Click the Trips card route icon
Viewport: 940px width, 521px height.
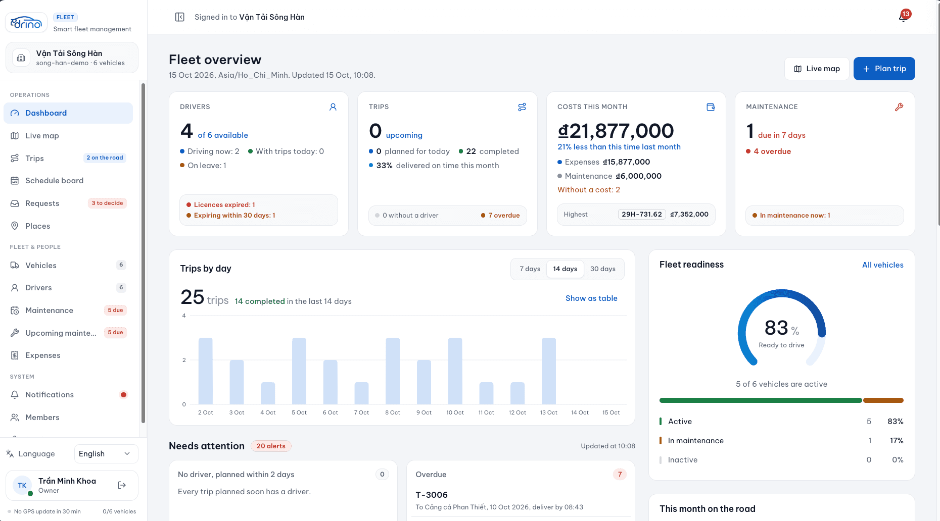coord(522,107)
